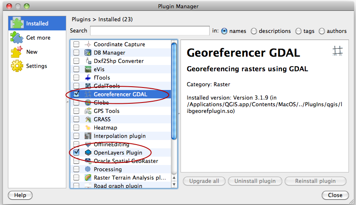Click the GdalTools plugin icon
Viewport: 356px width, 205px height.
tap(88, 86)
